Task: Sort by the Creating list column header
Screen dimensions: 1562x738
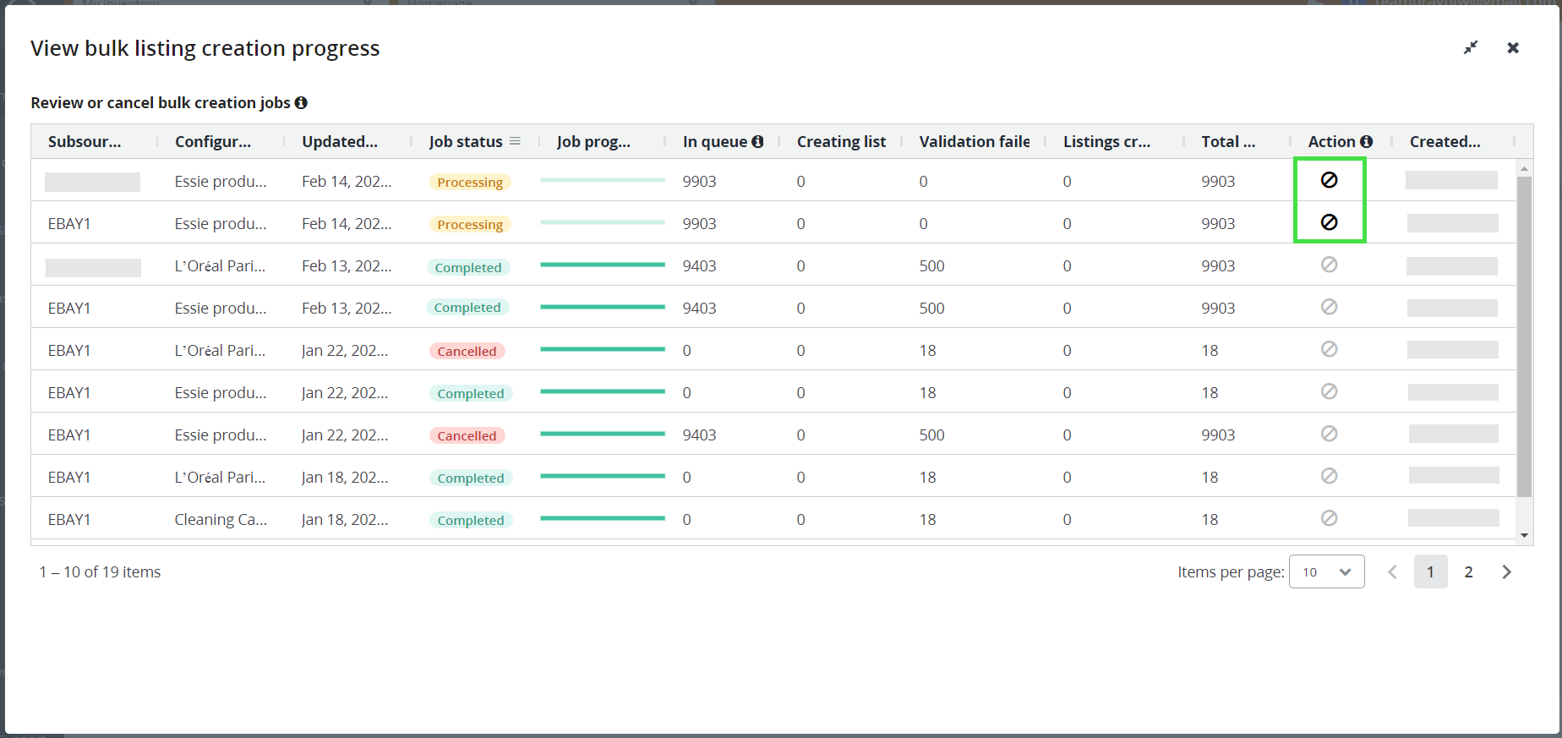Action: pos(841,141)
